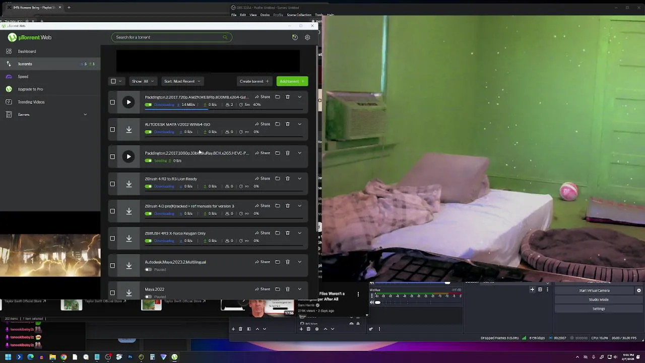The width and height of the screenshot is (645, 363).
Task: Delete the ZBrush 4 R2 to R3 torrent
Action: pyautogui.click(x=288, y=178)
